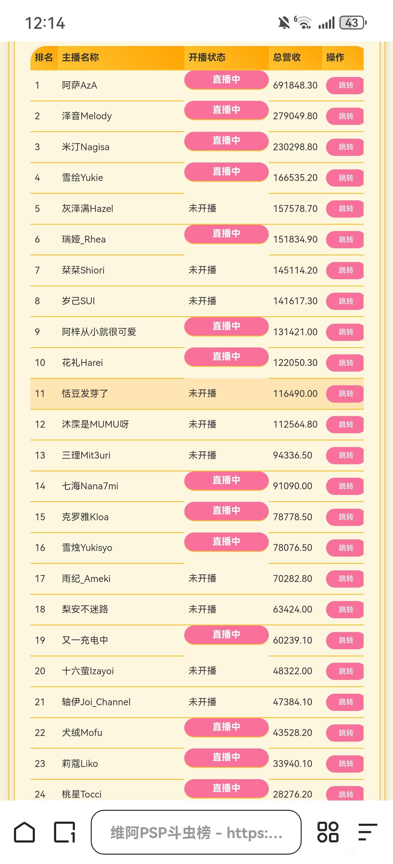Screen dimensions: 393x864
Task: Tap the cellular signal bars icon
Action: (x=326, y=23)
